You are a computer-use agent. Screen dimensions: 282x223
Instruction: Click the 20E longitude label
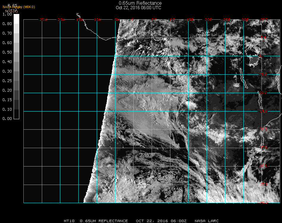coord(209,20)
